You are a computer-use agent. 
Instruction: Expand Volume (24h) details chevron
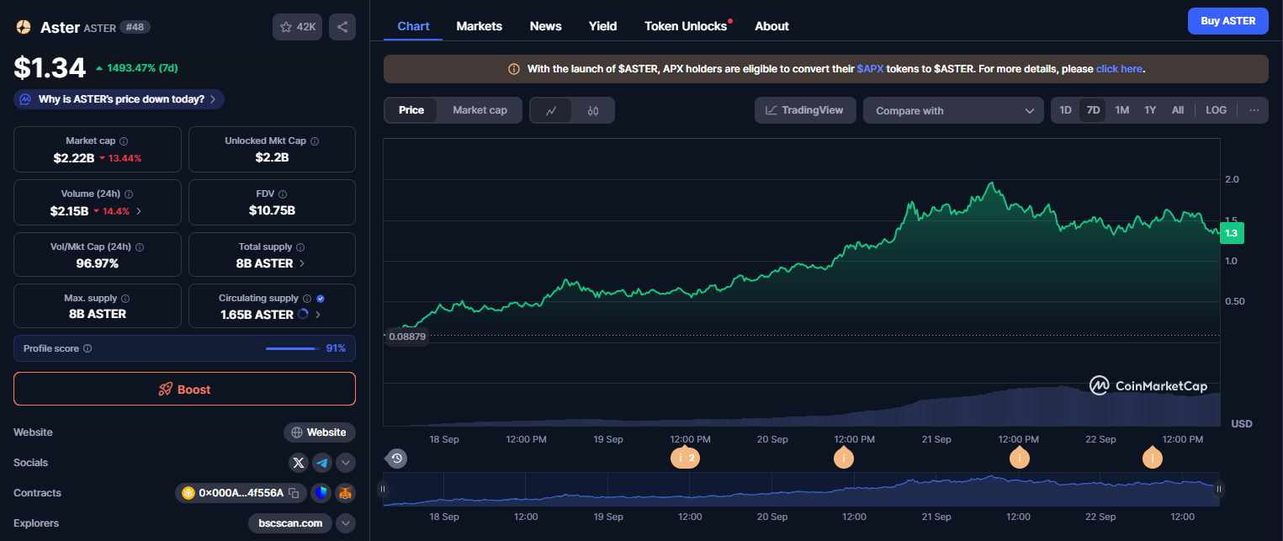139,211
